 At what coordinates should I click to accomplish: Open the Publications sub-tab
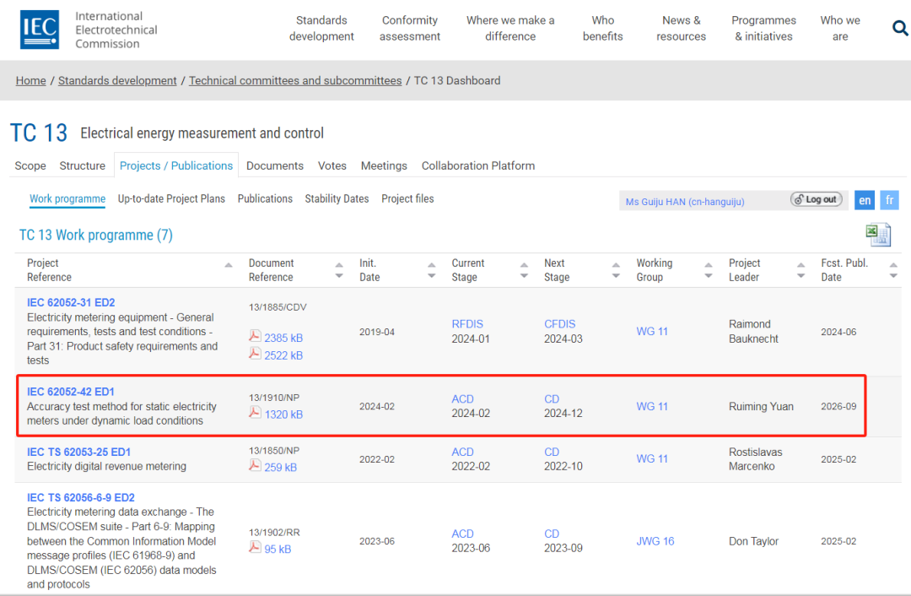265,198
